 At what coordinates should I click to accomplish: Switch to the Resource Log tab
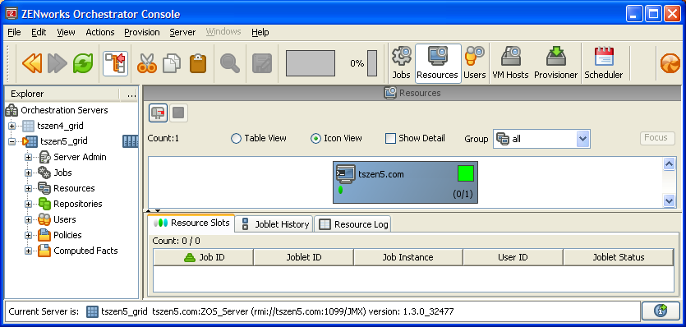click(352, 224)
